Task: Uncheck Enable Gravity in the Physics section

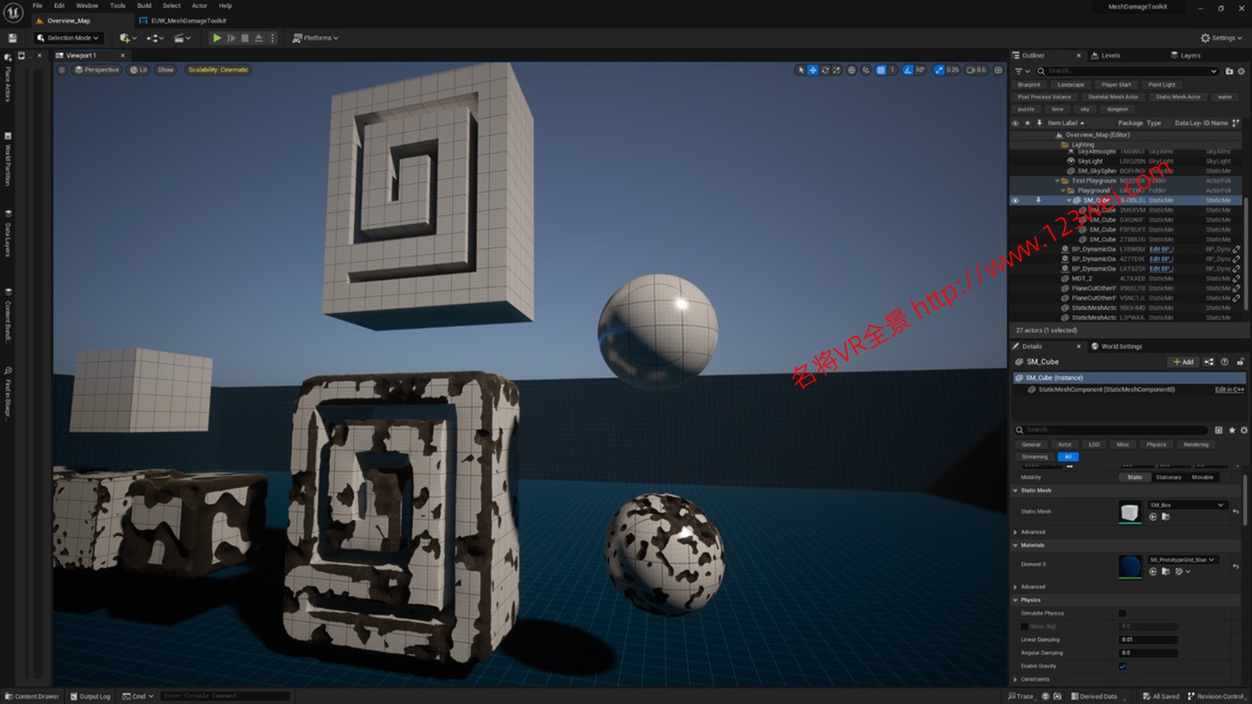Action: 1122,666
